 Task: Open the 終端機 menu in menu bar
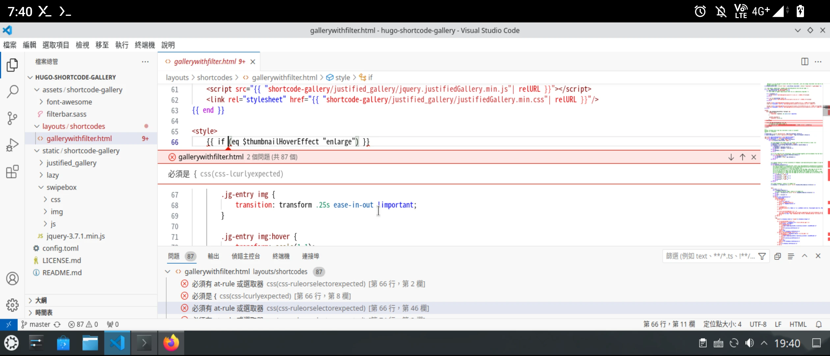point(145,45)
